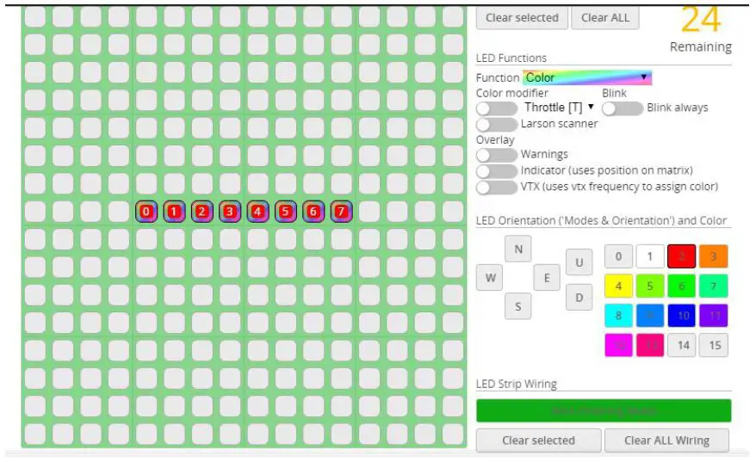Select color swatch 14
Viewport: 756px width, 462px height.
[681, 345]
